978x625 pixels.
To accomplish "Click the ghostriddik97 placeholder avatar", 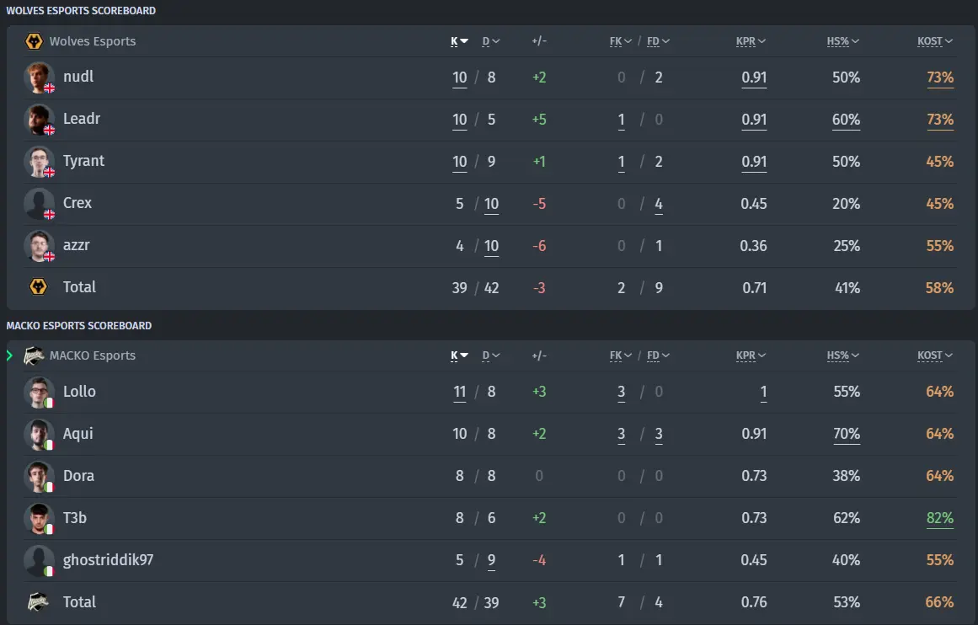I will coord(39,561).
